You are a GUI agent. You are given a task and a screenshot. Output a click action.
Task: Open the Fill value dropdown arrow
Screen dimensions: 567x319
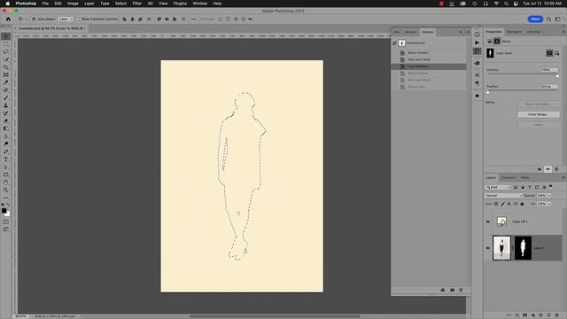(549, 204)
